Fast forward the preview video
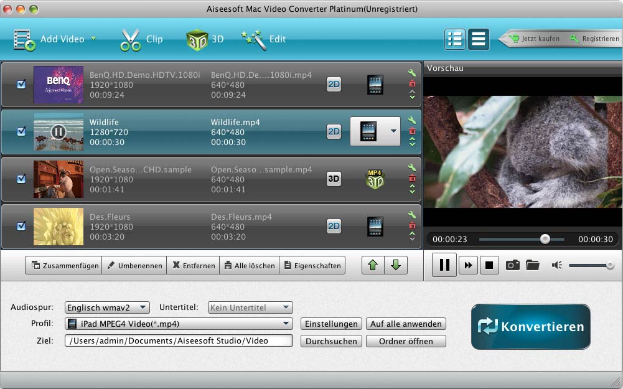 tap(468, 265)
